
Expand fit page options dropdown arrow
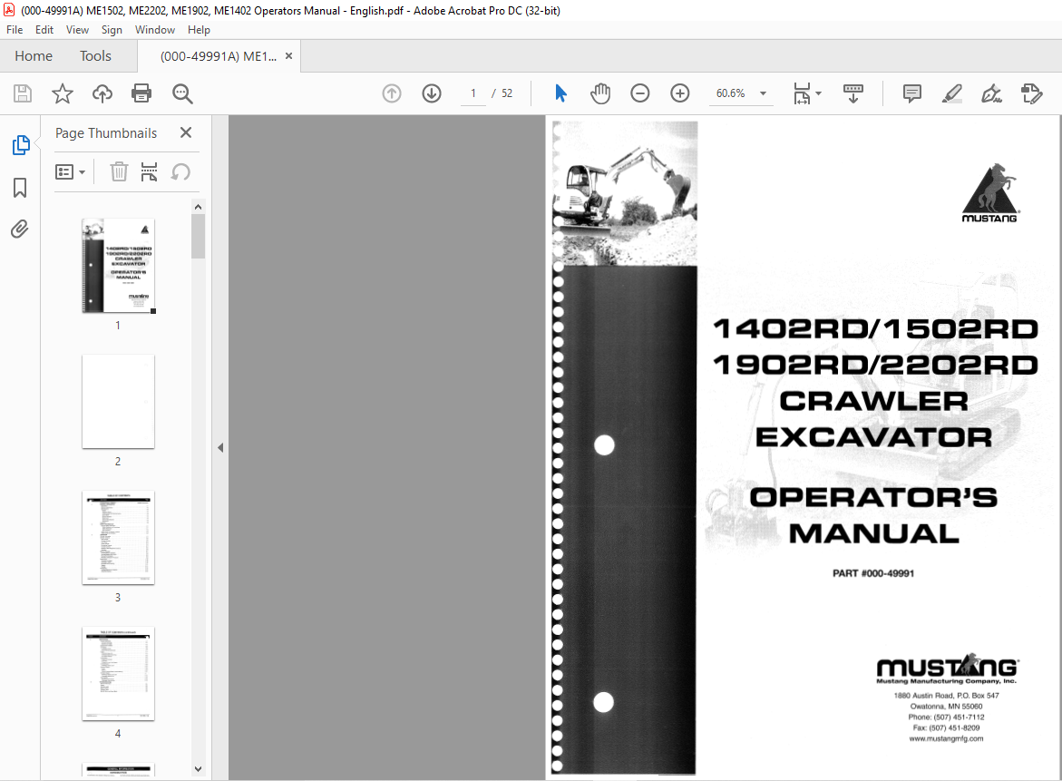click(818, 93)
